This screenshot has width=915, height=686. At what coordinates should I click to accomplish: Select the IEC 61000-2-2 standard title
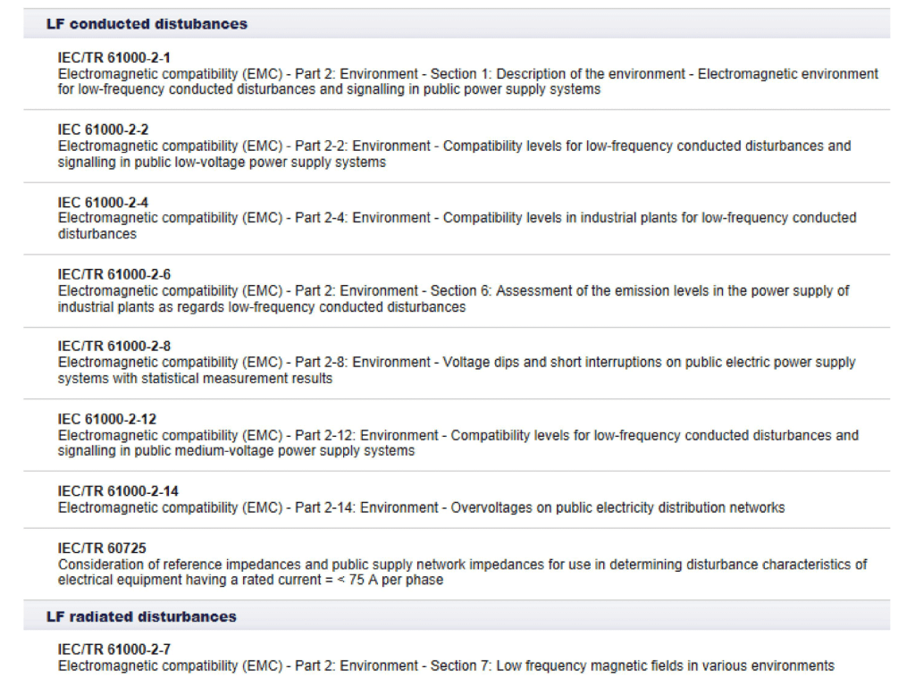click(103, 130)
